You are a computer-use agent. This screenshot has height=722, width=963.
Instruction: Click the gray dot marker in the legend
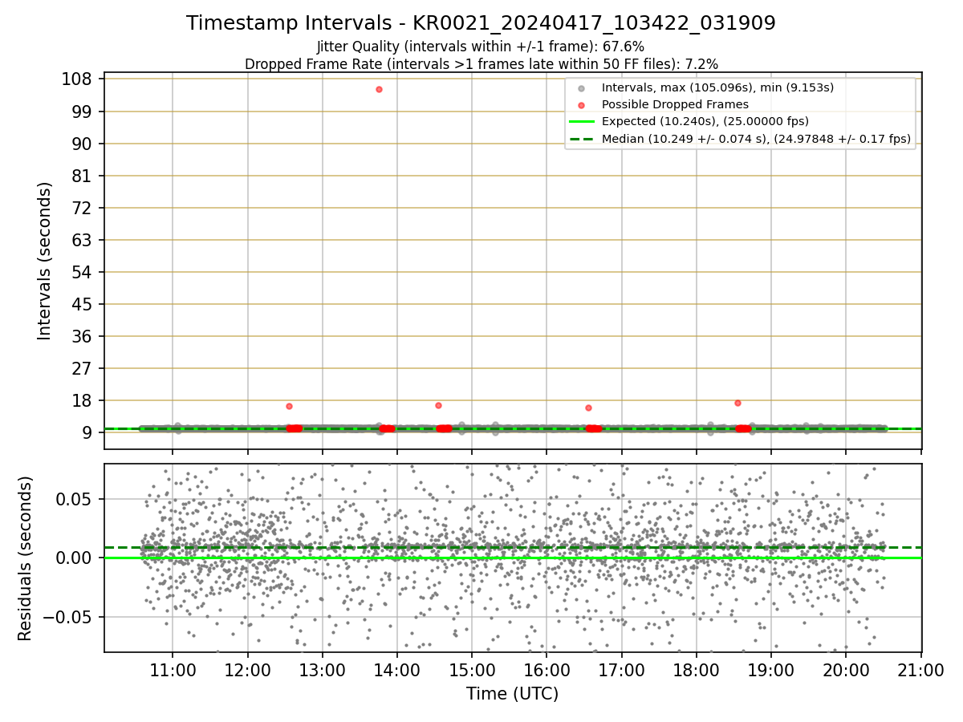pyautogui.click(x=581, y=87)
